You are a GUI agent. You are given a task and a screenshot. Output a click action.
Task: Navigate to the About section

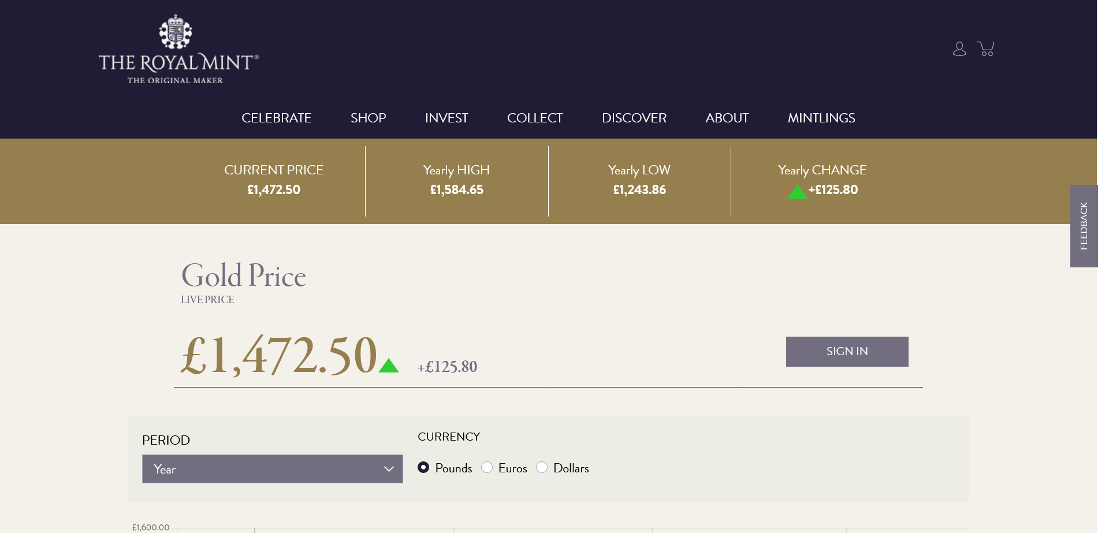(727, 118)
